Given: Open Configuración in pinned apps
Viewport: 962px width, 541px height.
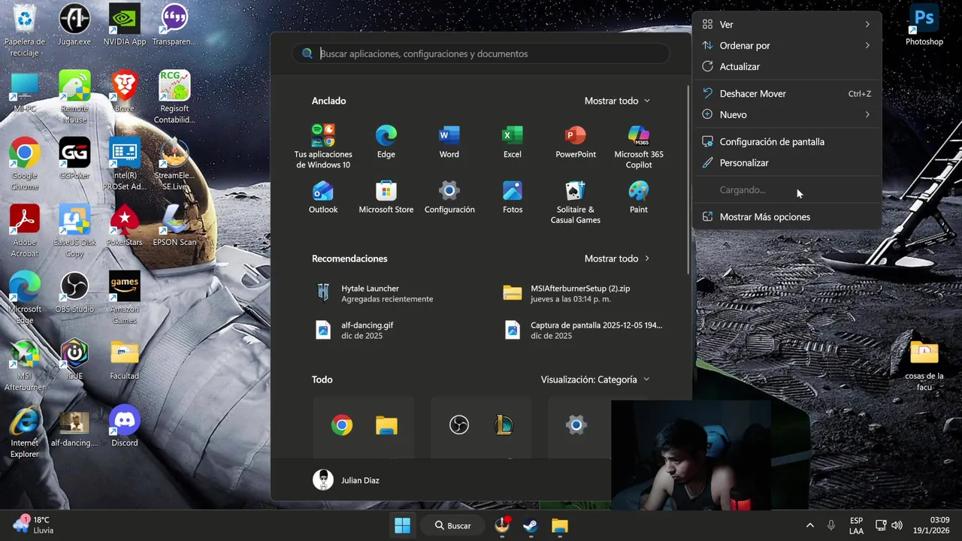Looking at the screenshot, I should 449,197.
